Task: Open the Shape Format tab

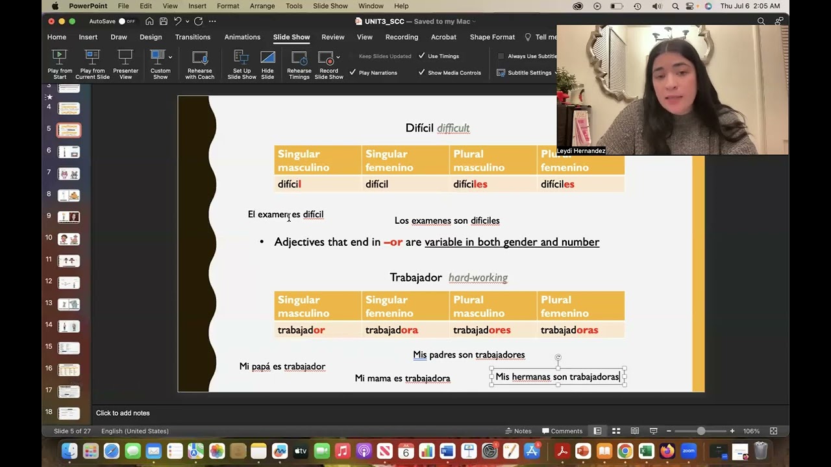Action: tap(492, 37)
